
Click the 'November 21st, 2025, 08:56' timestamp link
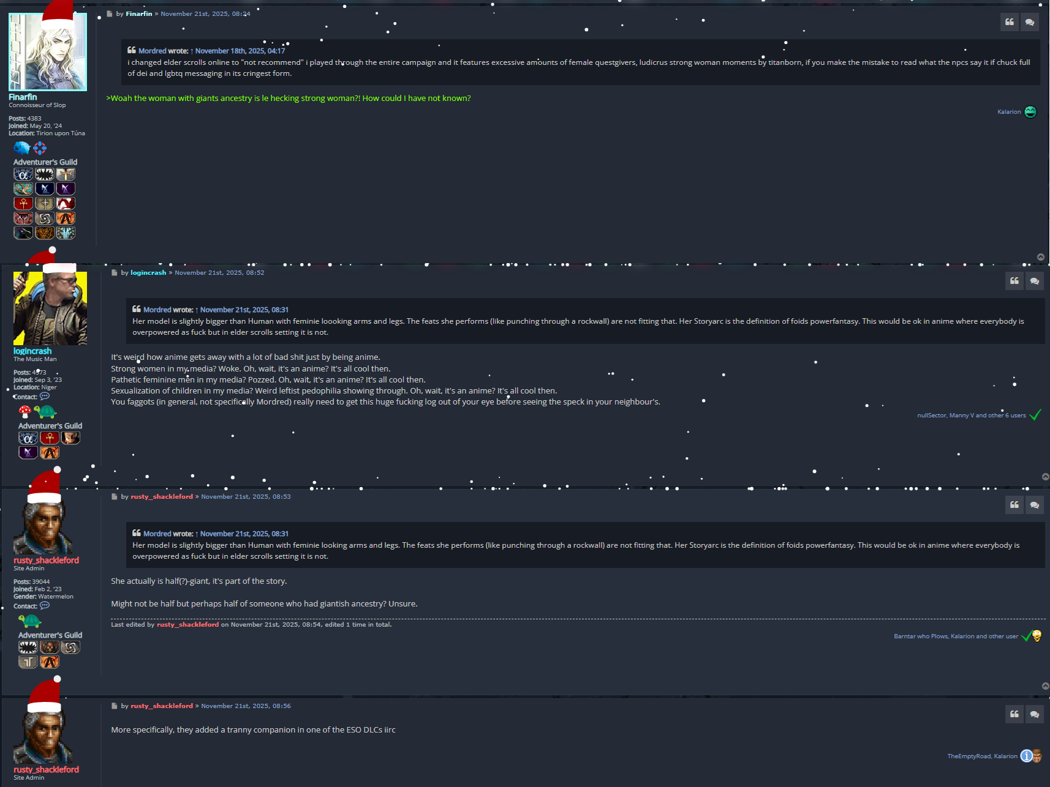pyautogui.click(x=246, y=706)
